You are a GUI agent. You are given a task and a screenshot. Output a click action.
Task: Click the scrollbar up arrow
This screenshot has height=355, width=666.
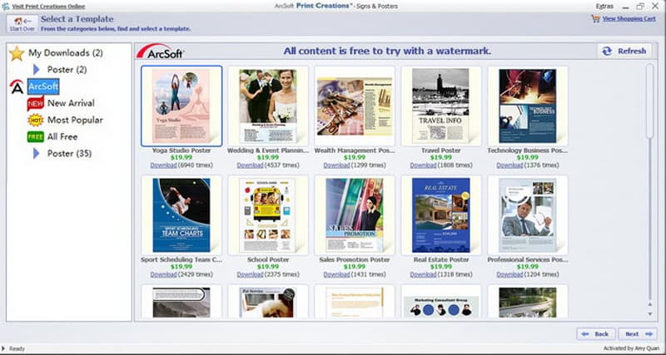649,303
